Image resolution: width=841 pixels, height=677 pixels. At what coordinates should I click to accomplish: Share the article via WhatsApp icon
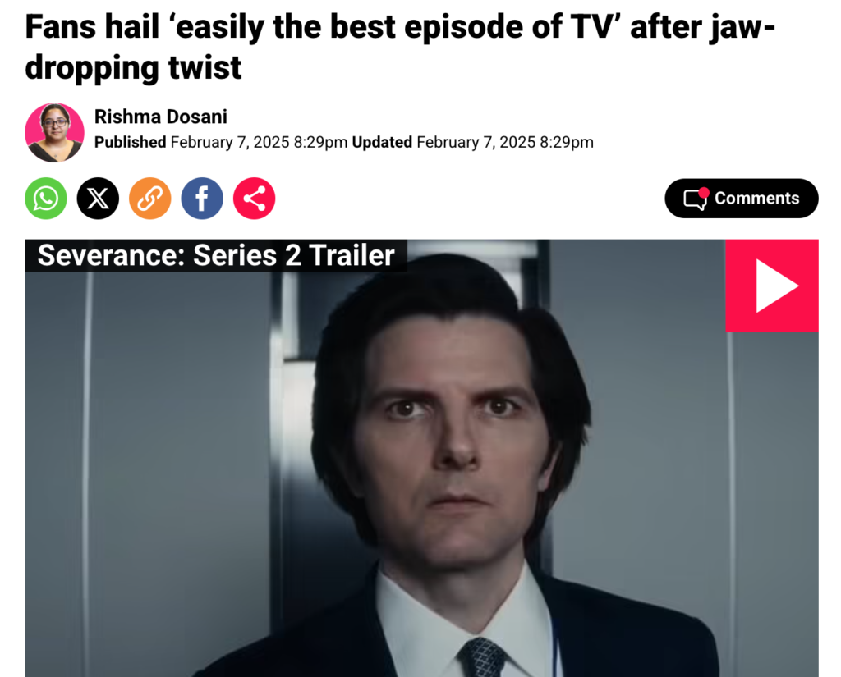(46, 199)
